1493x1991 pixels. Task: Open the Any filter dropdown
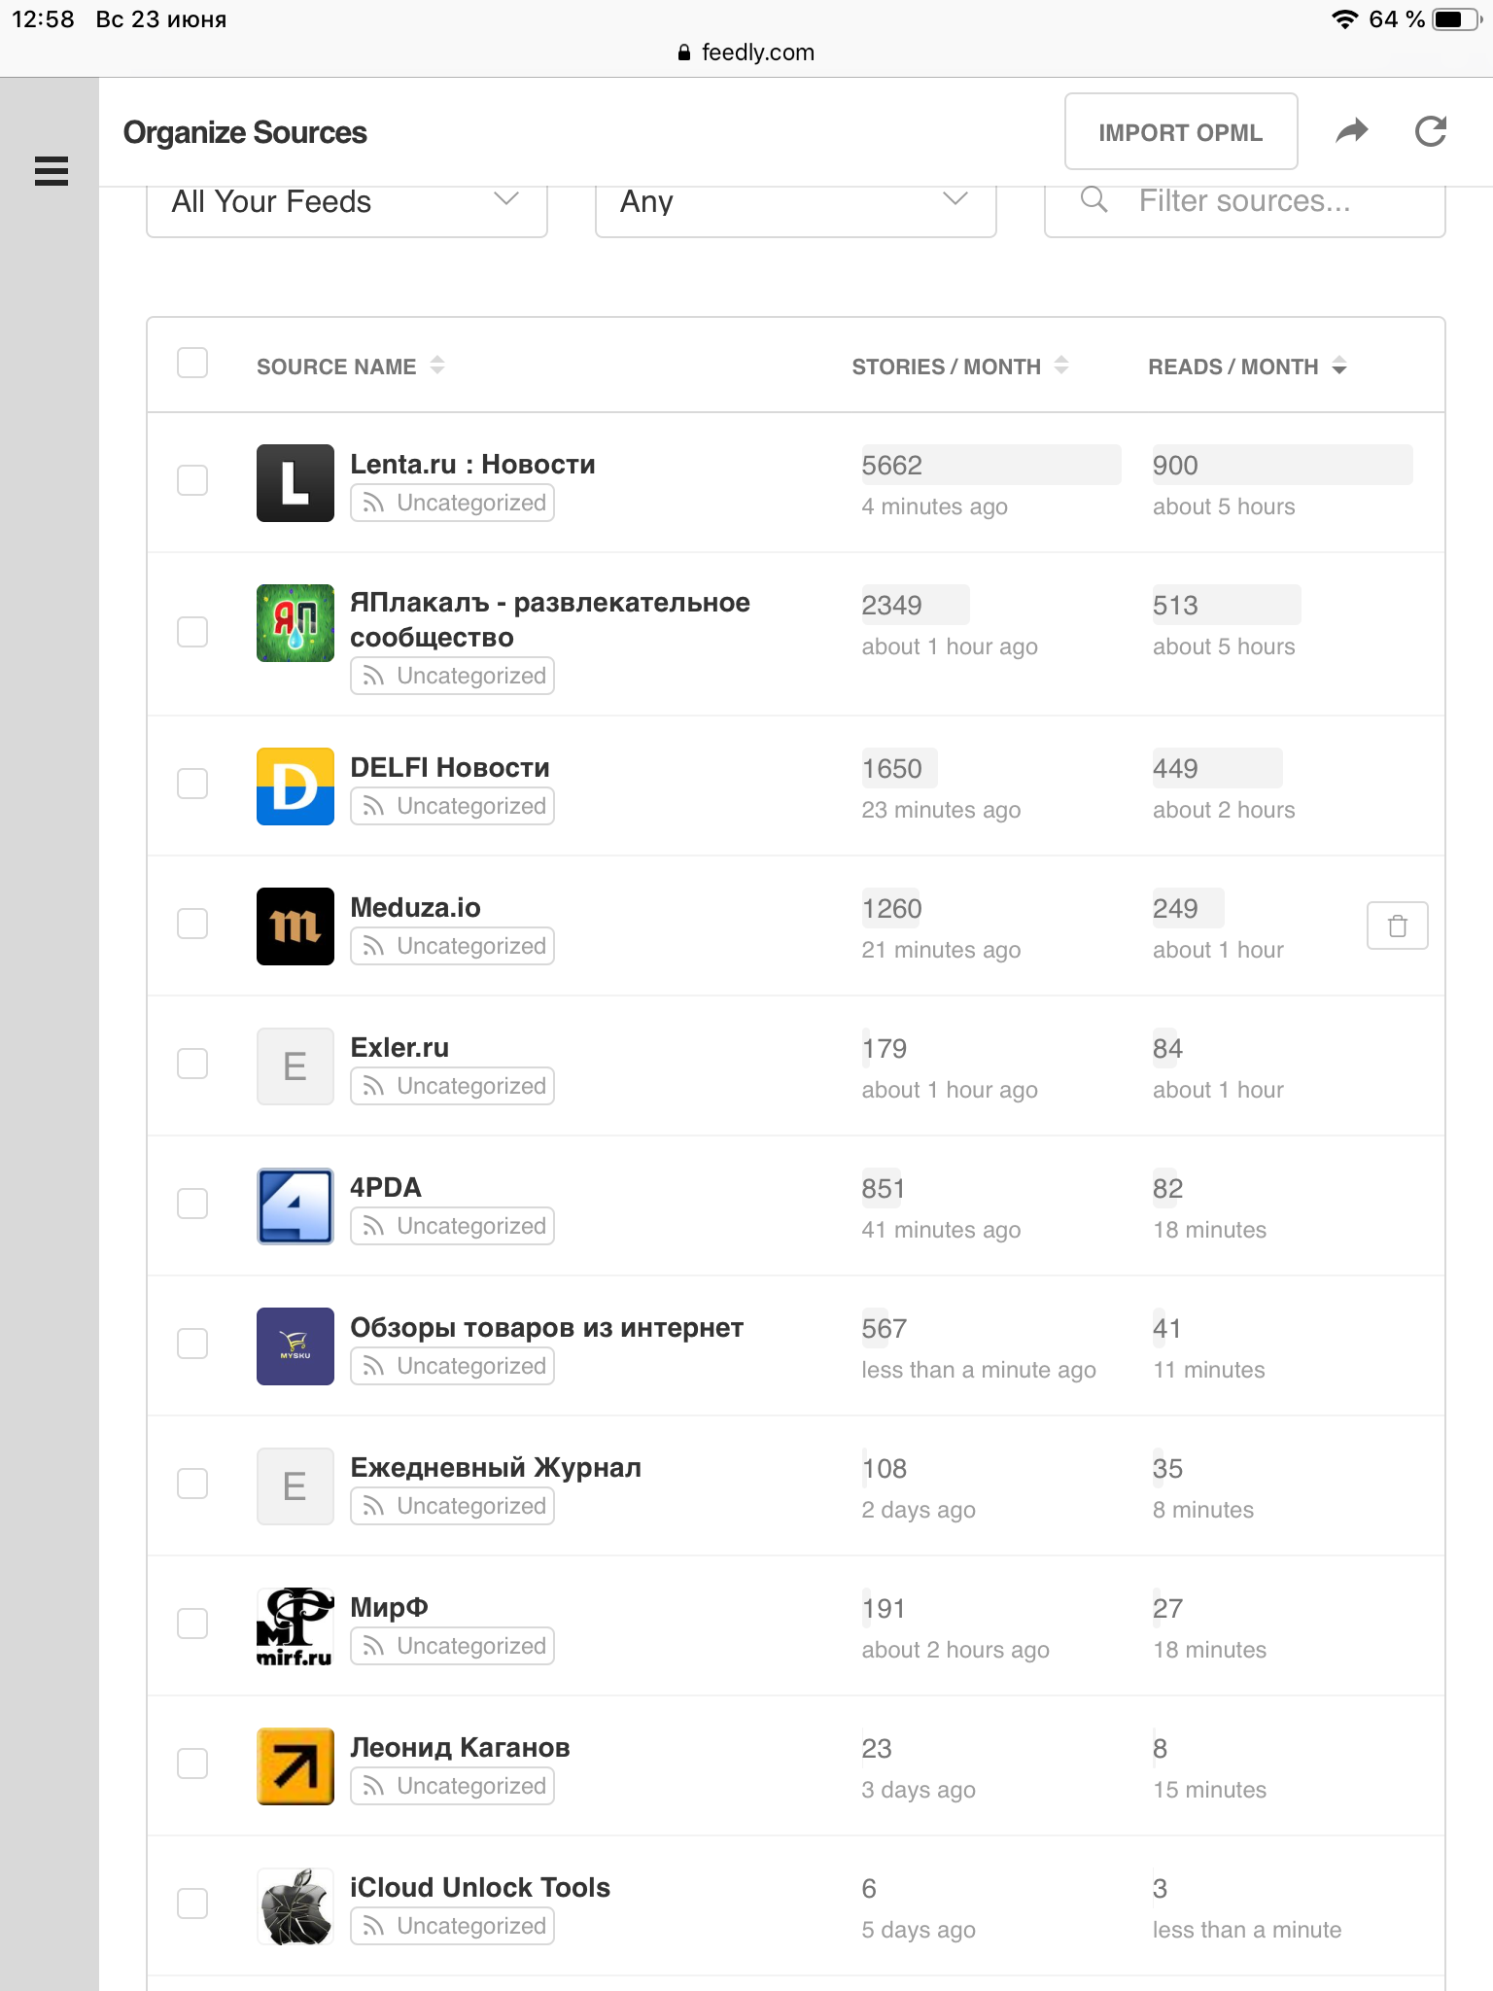(795, 202)
